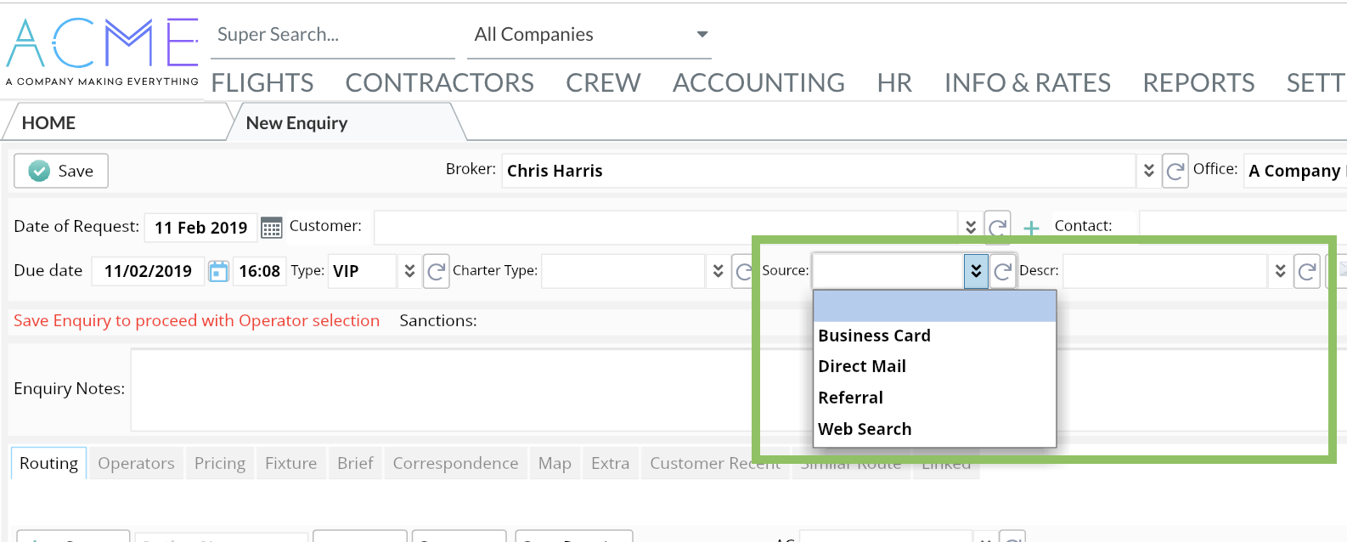Open the ACCOUNTING menu
This screenshot has width=1347, height=542.
(x=758, y=82)
